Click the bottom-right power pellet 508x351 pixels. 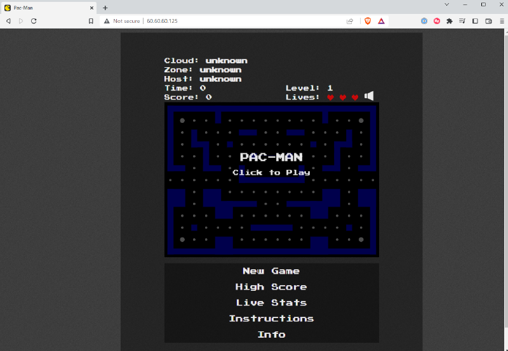click(x=361, y=239)
